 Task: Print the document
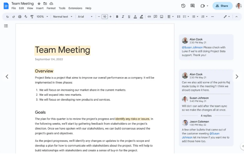tap(20, 17)
